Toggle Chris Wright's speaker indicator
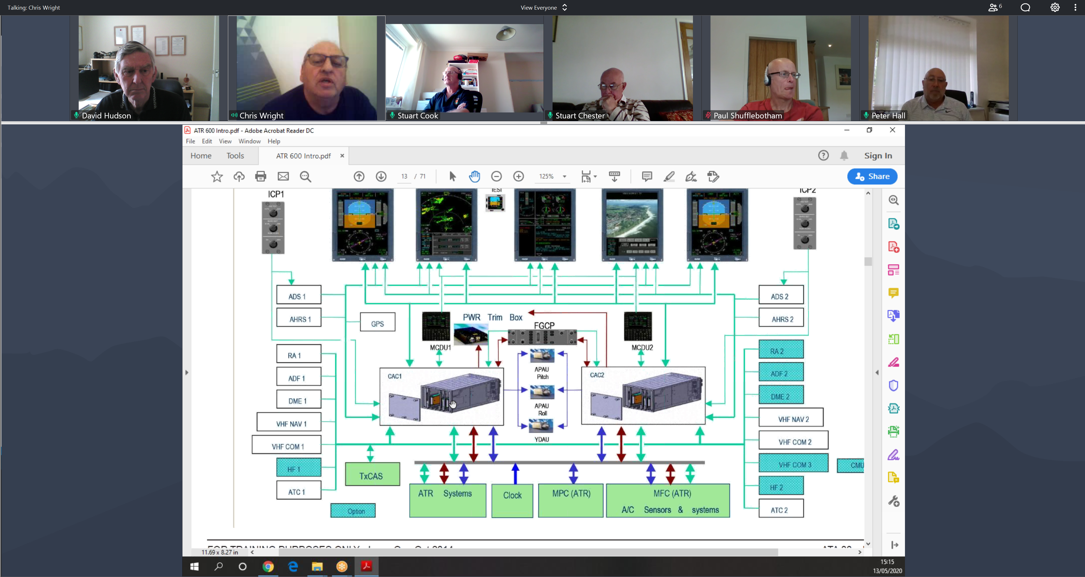The image size is (1085, 577). point(235,115)
